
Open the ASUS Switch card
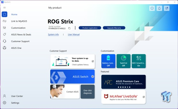[x=72, y=77]
